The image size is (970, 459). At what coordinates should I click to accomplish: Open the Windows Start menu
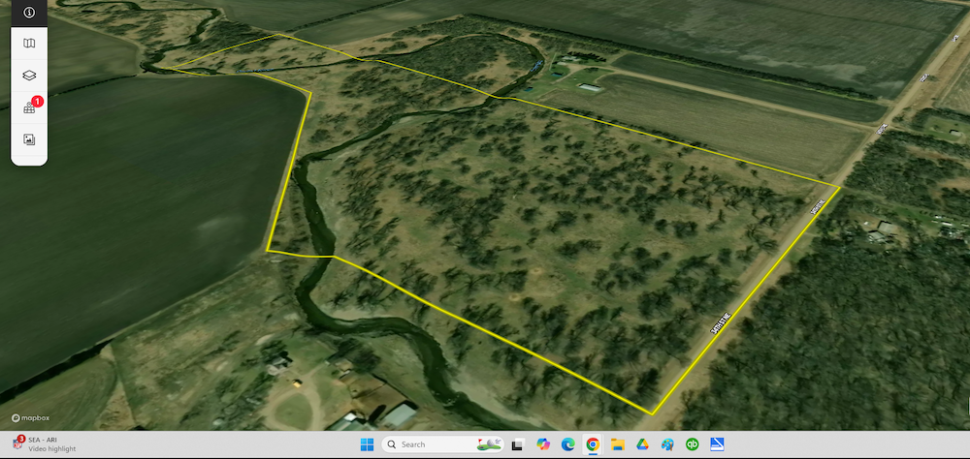367,444
